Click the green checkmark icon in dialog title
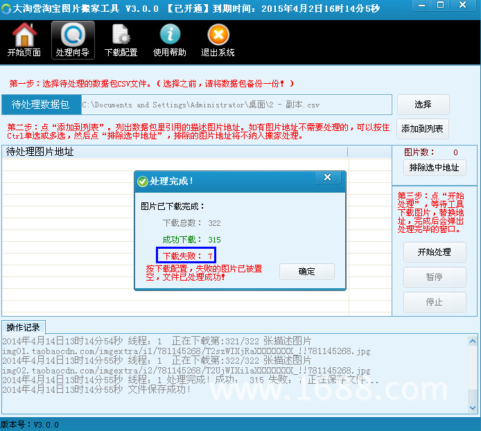This screenshot has width=481, height=431. (x=142, y=182)
